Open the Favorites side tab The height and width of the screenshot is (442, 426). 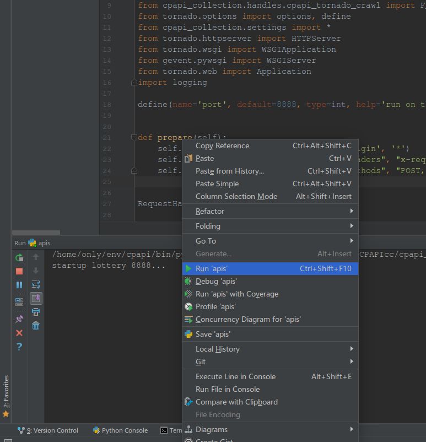click(x=6, y=396)
